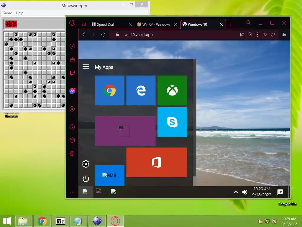302x227 pixels.
Task: Click the sidebar three-dots more button
Action: click(72, 192)
